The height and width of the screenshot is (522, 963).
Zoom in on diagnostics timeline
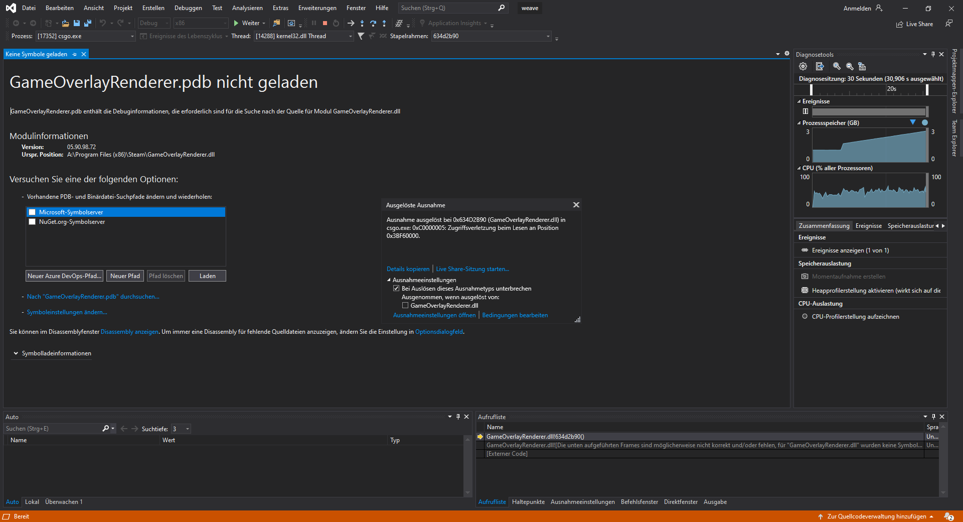(837, 66)
